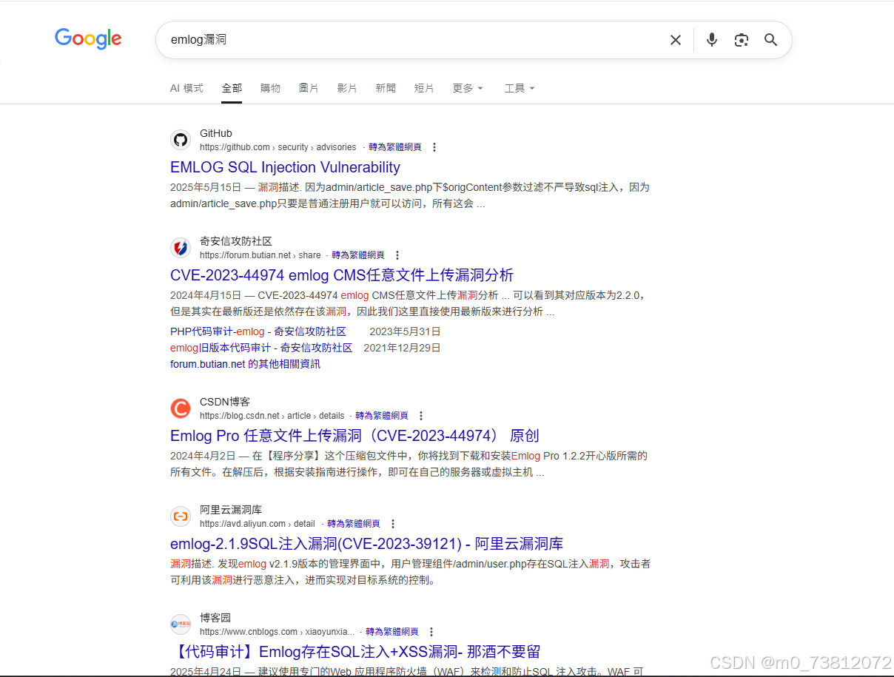This screenshot has height=677, width=894.
Task: Open three-dot menu for forum.butian.net result
Action: 397,255
